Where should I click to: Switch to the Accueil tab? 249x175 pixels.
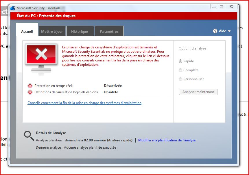[27, 30]
